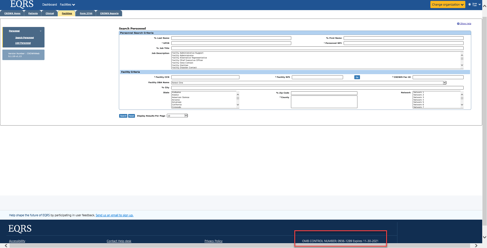The width and height of the screenshot is (487, 248).
Task: Switch to the Patients tab
Action: tap(33, 13)
